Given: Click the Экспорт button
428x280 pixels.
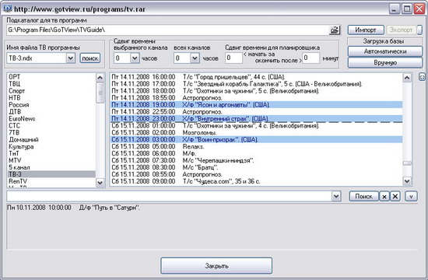Looking at the screenshot, I should coord(401,30).
